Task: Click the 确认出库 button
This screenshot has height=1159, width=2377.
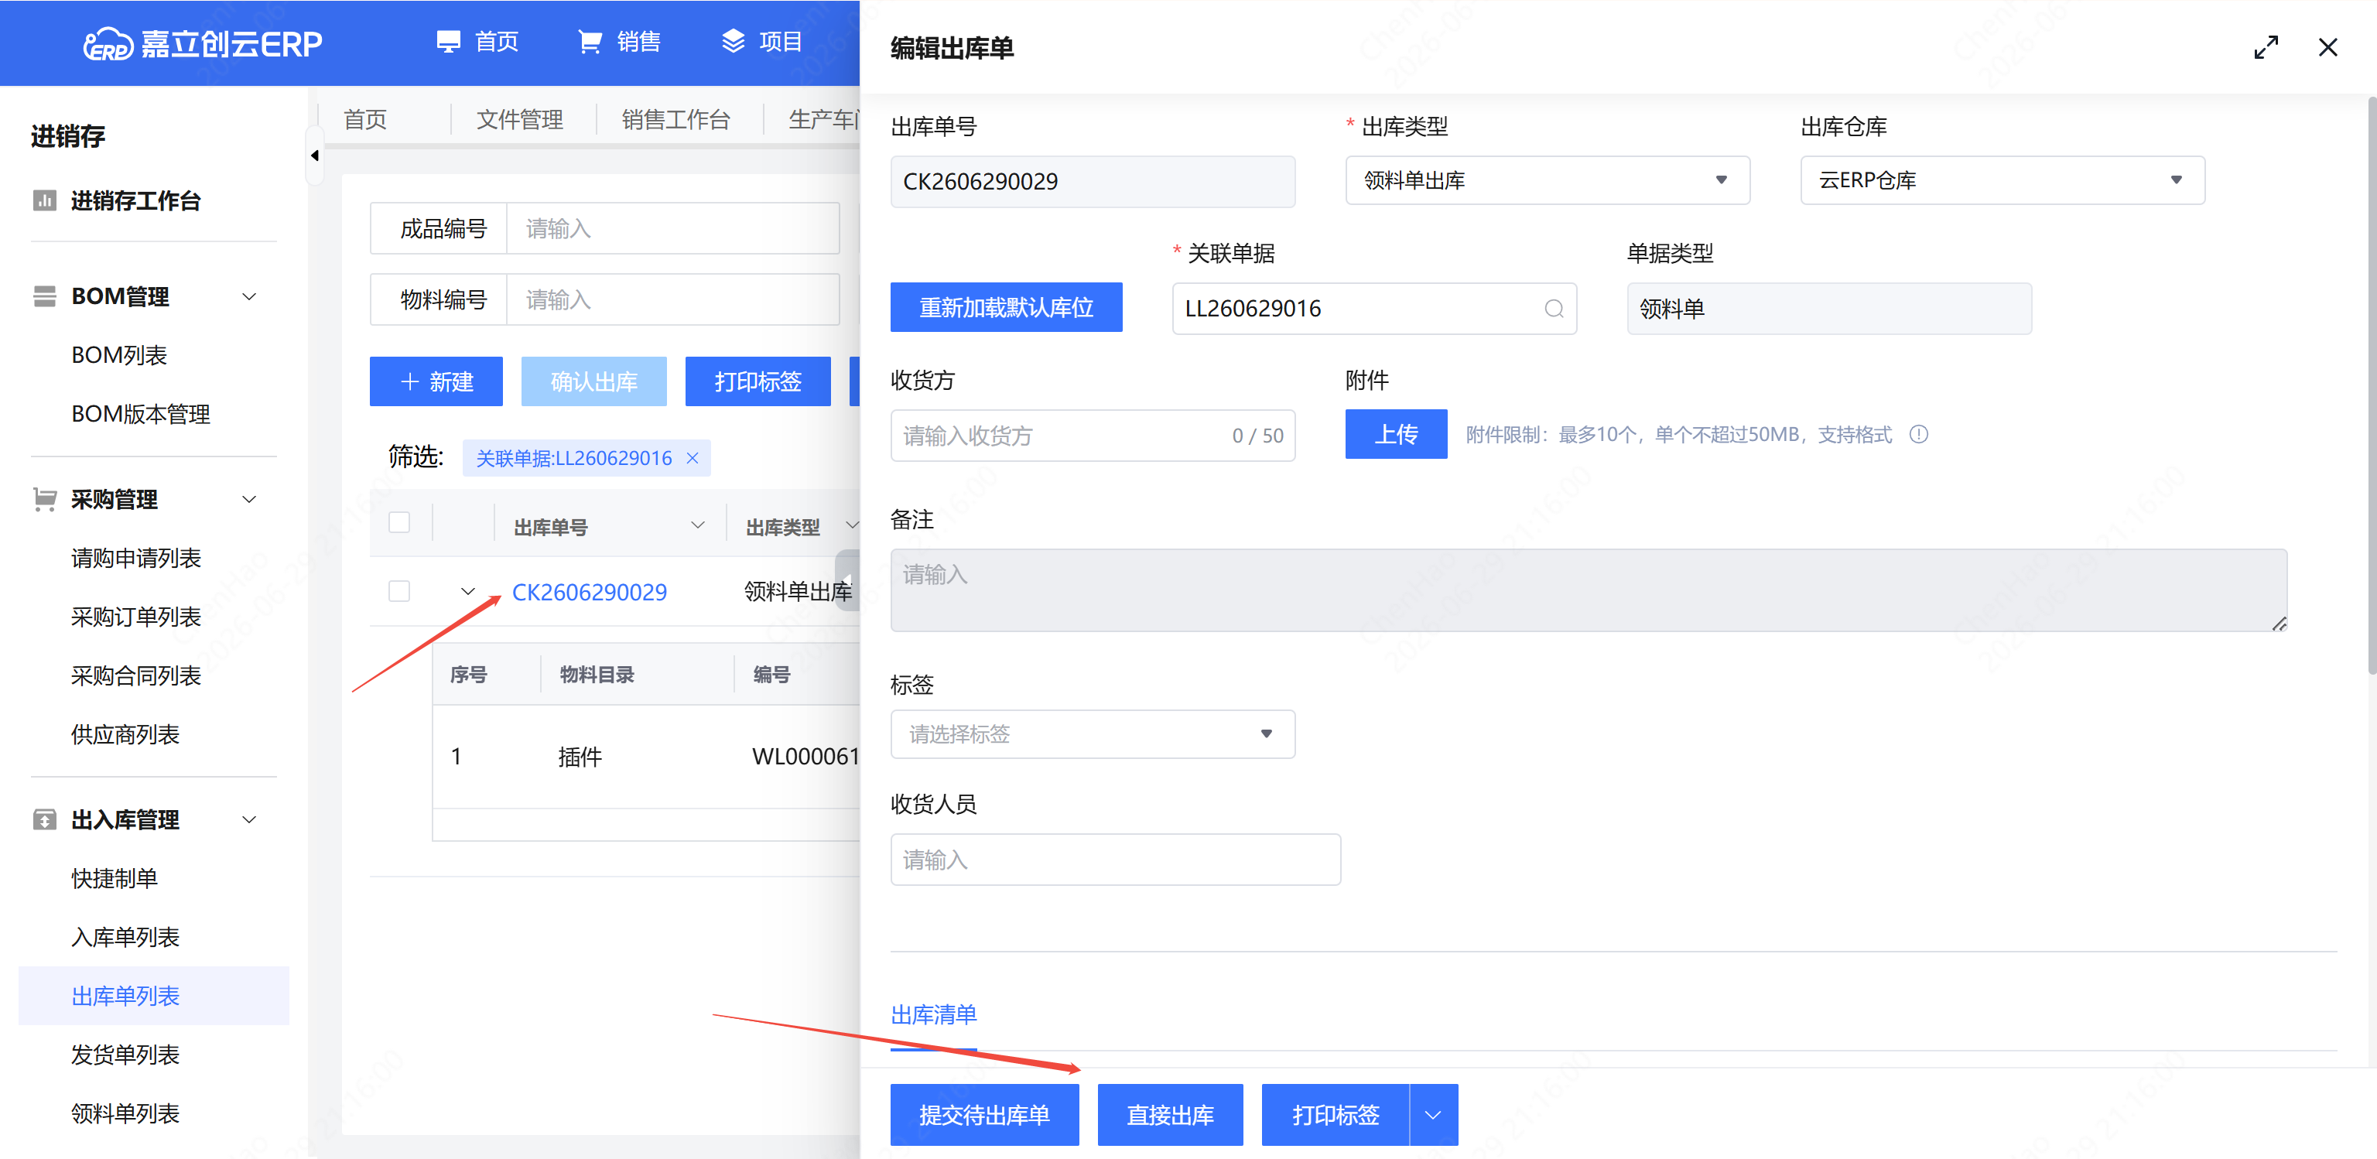Action: (x=593, y=381)
